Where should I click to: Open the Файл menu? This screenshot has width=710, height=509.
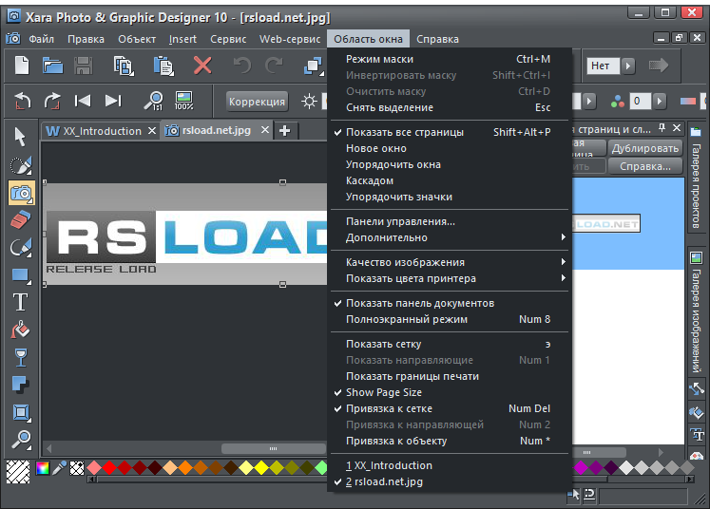coord(41,39)
